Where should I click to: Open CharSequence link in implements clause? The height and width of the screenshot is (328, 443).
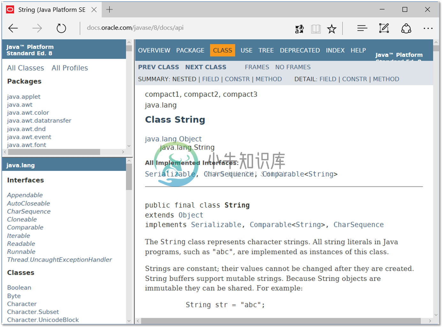pos(358,225)
